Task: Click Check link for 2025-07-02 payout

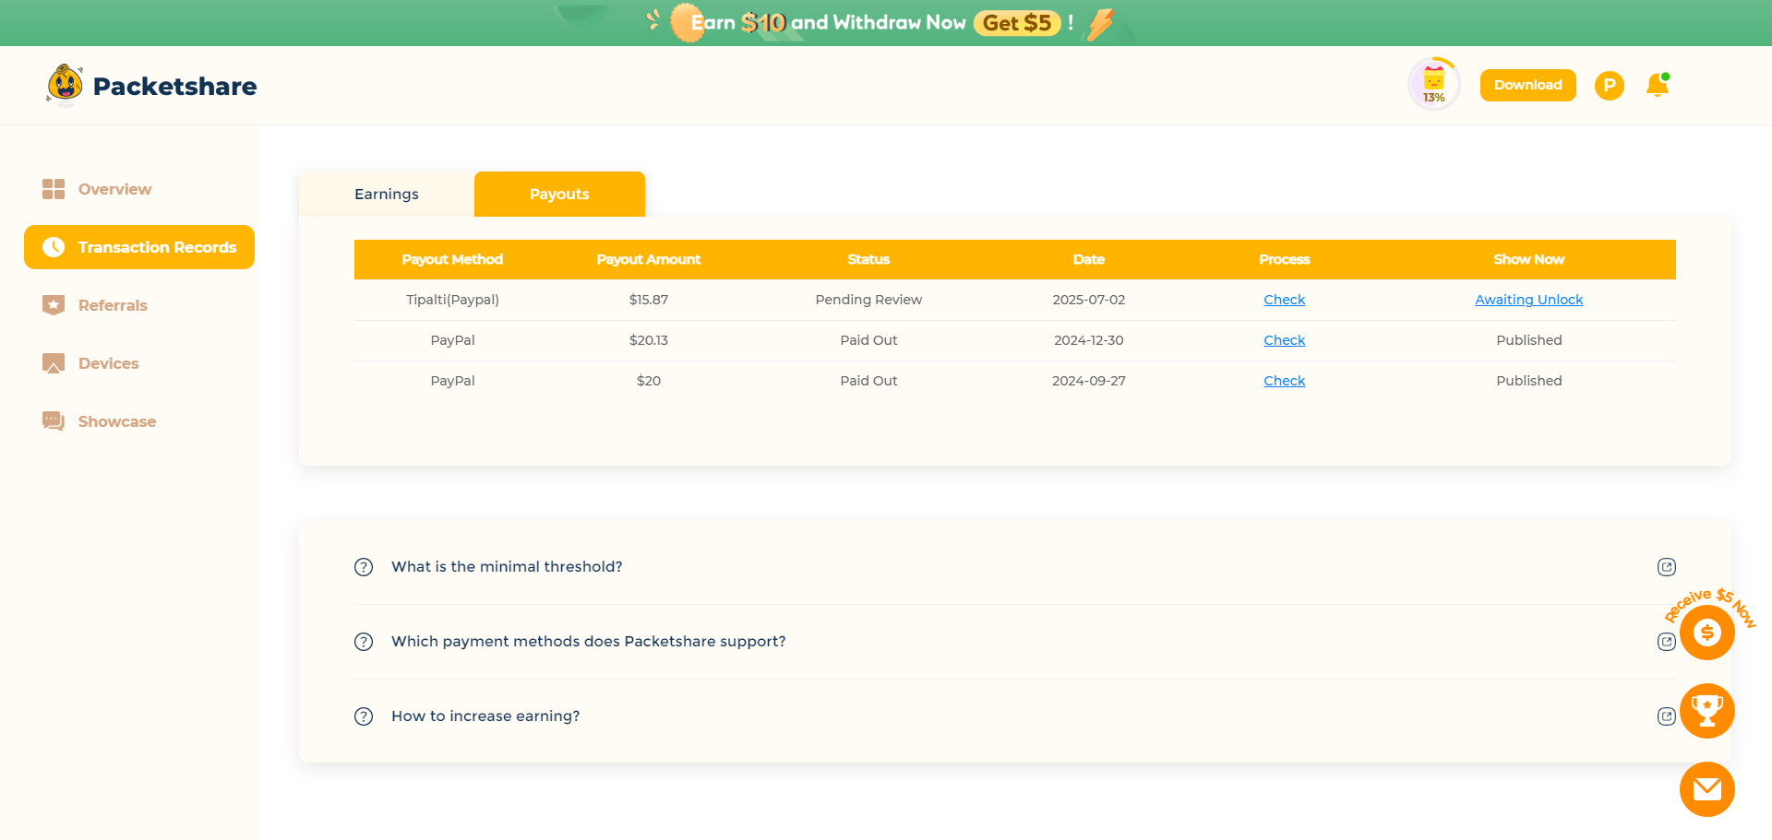Action: (x=1284, y=300)
